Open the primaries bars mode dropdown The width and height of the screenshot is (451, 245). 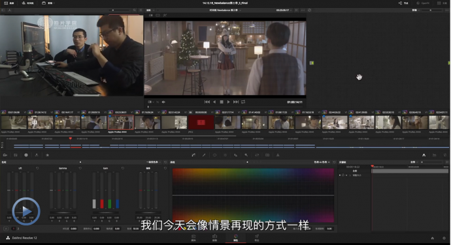coord(154,162)
